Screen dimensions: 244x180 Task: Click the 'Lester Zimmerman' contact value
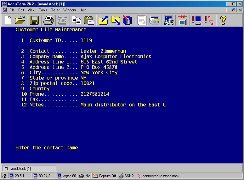pyautogui.click(x=103, y=51)
